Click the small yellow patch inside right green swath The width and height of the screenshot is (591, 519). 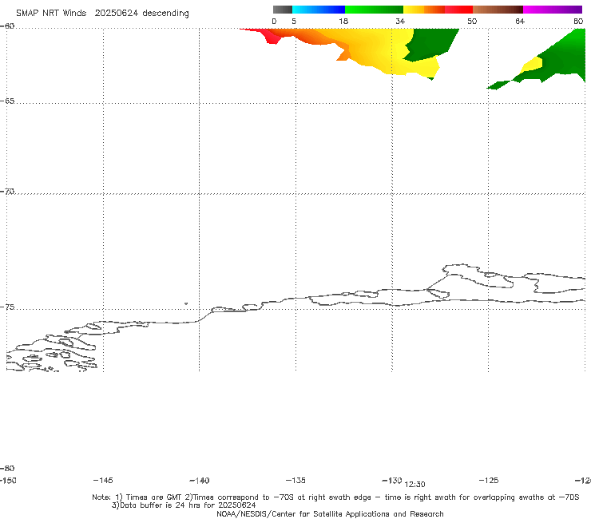532,65
